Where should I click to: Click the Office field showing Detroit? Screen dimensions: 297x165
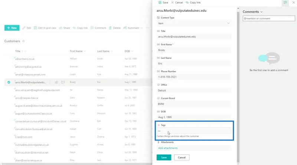click(194, 90)
